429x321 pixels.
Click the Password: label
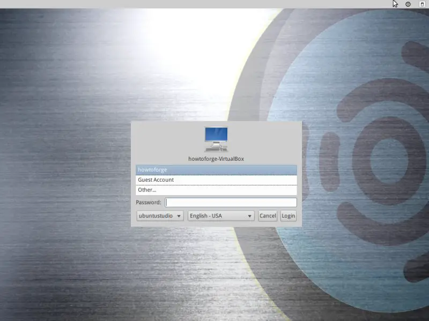coord(149,203)
